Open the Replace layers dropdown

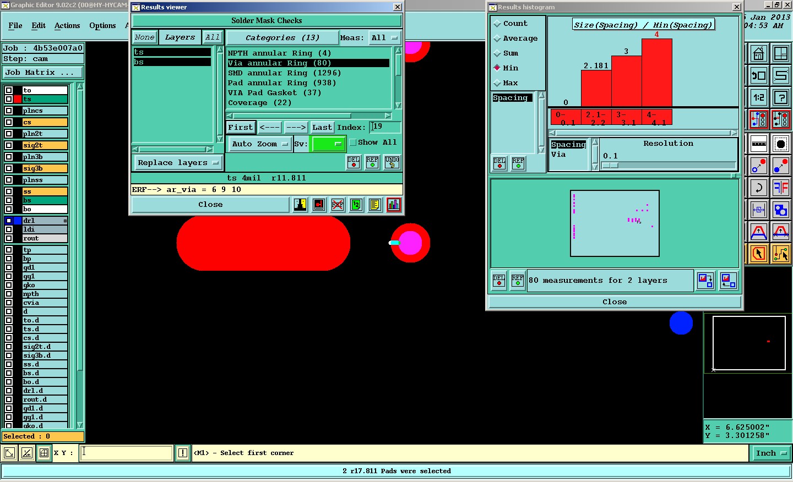click(x=178, y=163)
